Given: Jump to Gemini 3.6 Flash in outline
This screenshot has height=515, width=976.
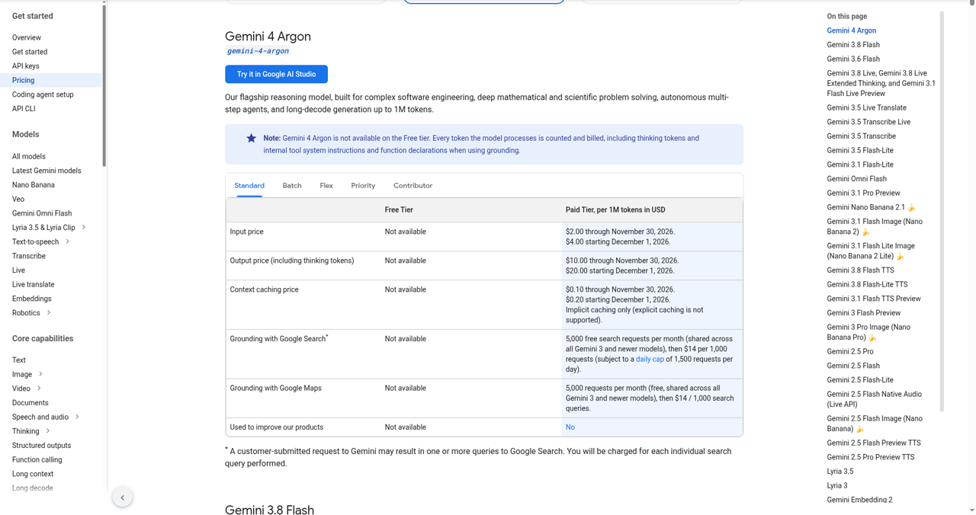Looking at the screenshot, I should [853, 59].
